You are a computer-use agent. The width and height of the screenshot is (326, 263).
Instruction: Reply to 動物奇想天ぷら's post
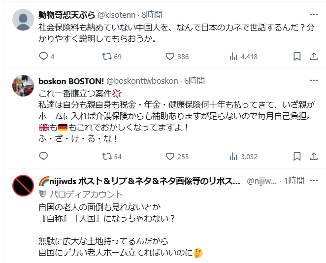pyautogui.click(x=43, y=57)
